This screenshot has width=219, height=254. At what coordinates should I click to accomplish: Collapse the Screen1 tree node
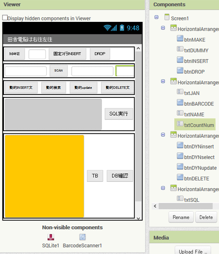[x=157, y=17]
